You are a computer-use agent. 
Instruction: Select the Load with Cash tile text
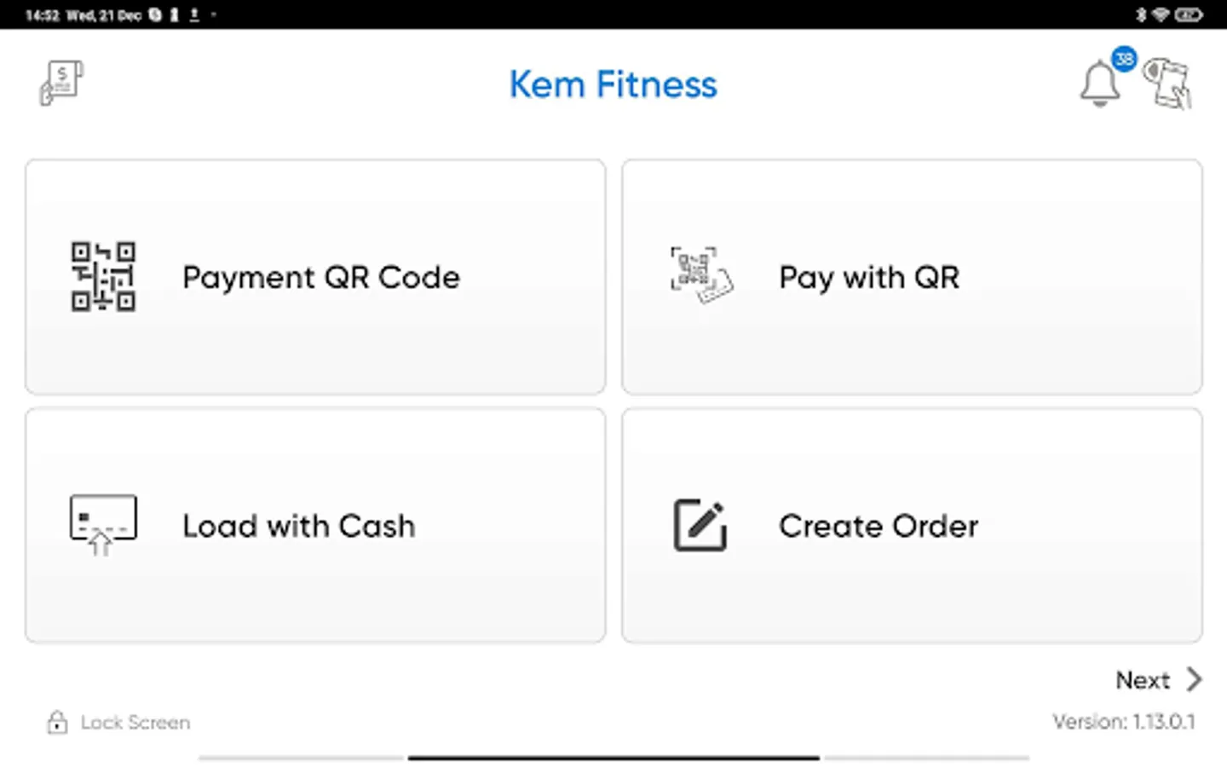pos(298,526)
